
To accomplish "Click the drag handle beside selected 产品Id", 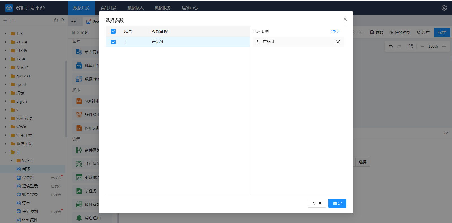I will [x=258, y=42].
